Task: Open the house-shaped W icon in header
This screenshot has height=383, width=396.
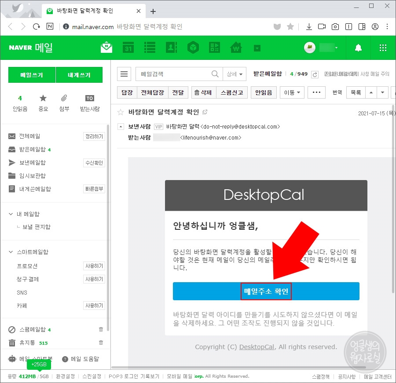Action: (x=236, y=47)
